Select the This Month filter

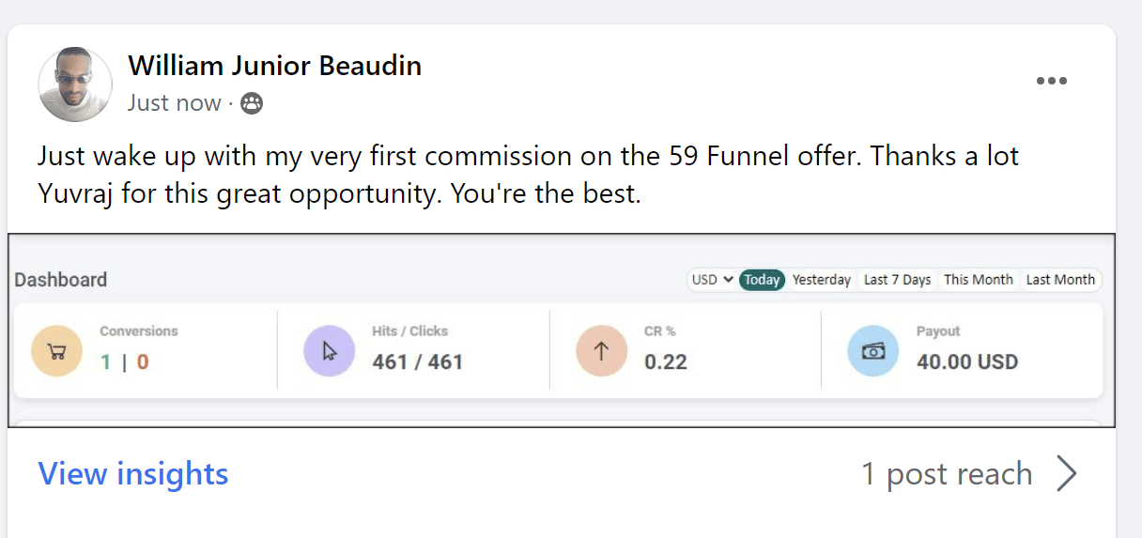[x=978, y=280]
